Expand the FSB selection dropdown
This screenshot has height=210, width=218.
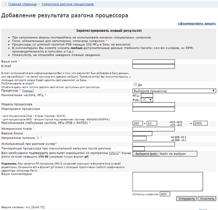click(147, 100)
